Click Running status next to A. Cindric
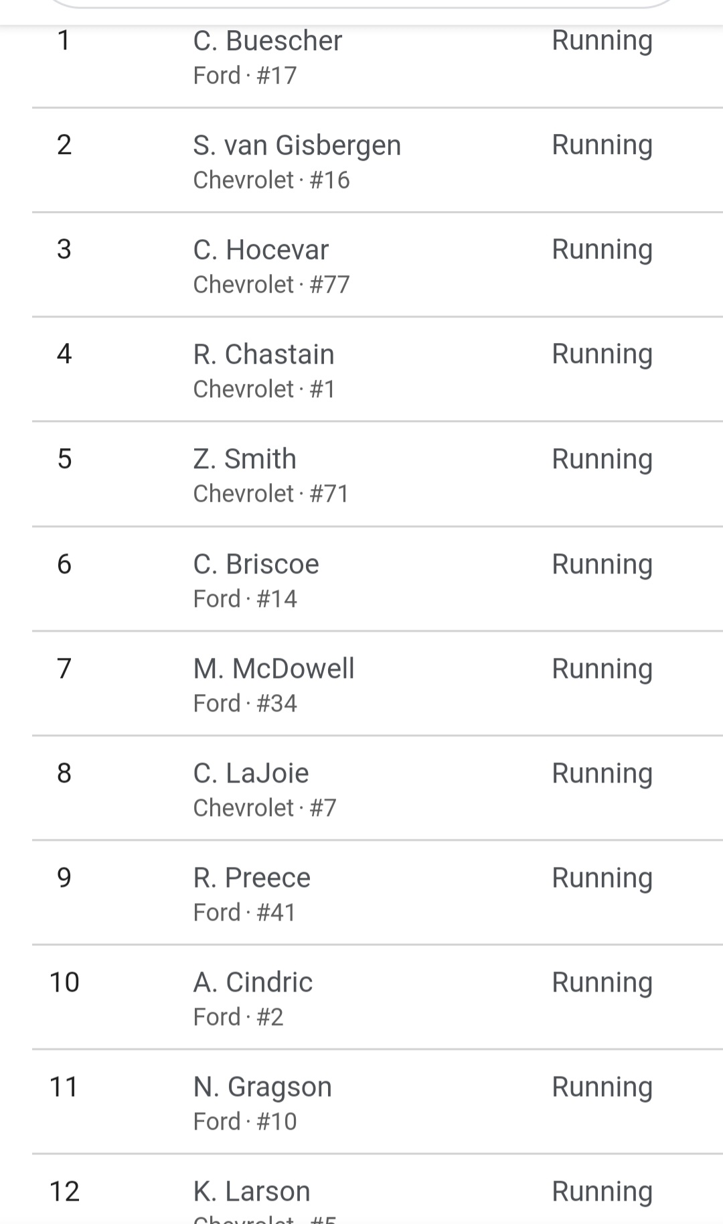723x1224 pixels. pos(602,983)
